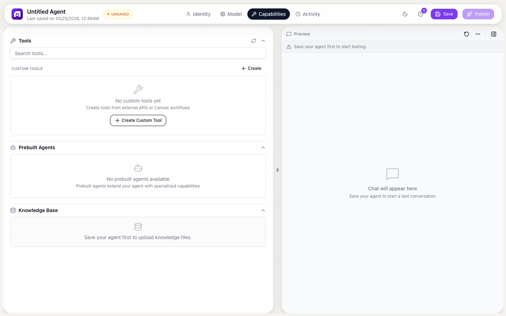This screenshot has height=316, width=506.
Task: Click the 'Last saved on' timestamp
Action: [x=63, y=19]
